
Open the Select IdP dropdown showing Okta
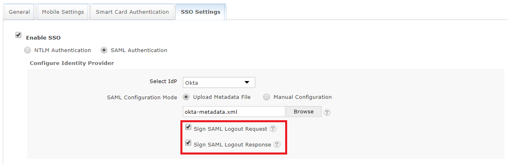pyautogui.click(x=219, y=83)
